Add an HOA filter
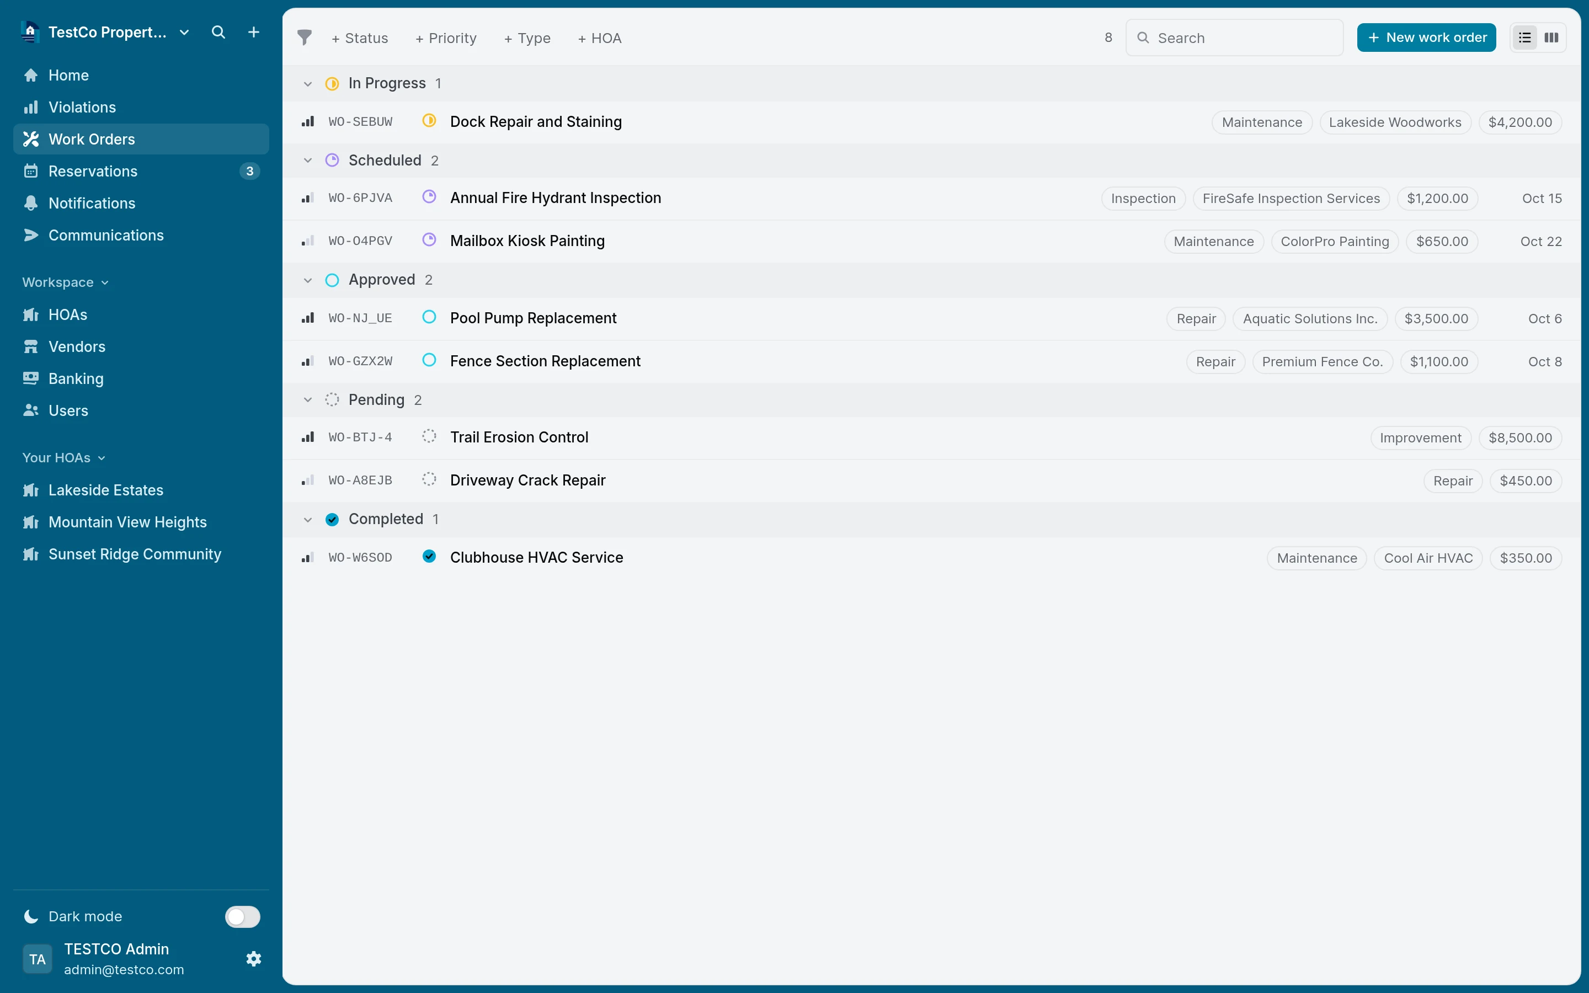This screenshot has width=1589, height=993. 600,38
